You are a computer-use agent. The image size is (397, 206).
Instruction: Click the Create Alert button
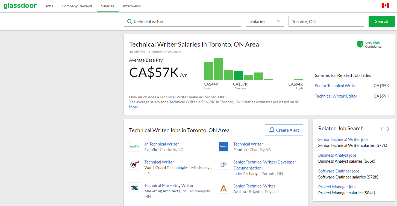click(x=284, y=130)
